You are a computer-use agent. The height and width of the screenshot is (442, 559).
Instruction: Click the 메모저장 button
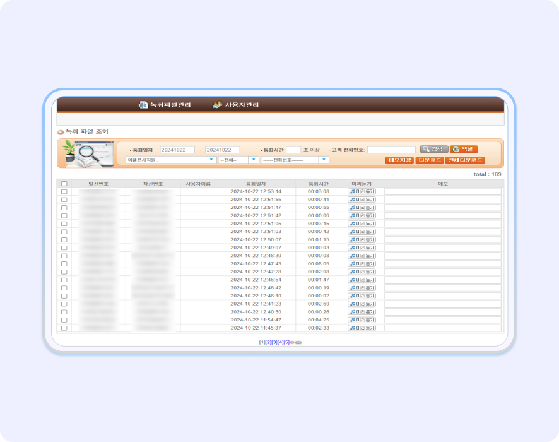point(399,160)
